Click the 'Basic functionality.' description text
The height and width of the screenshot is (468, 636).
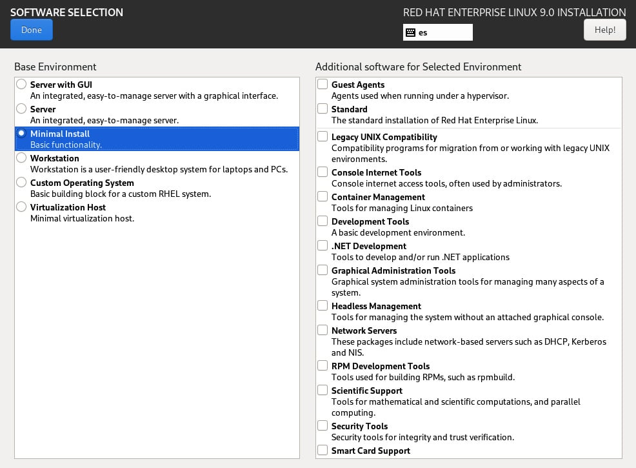click(x=66, y=145)
